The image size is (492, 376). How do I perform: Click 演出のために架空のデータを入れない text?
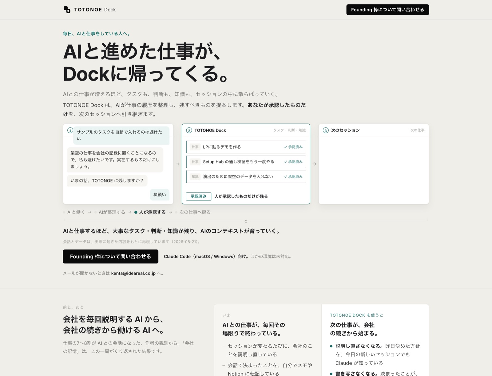click(x=238, y=177)
